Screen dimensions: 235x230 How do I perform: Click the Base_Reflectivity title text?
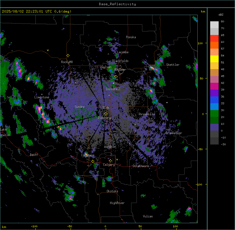tap(117, 4)
